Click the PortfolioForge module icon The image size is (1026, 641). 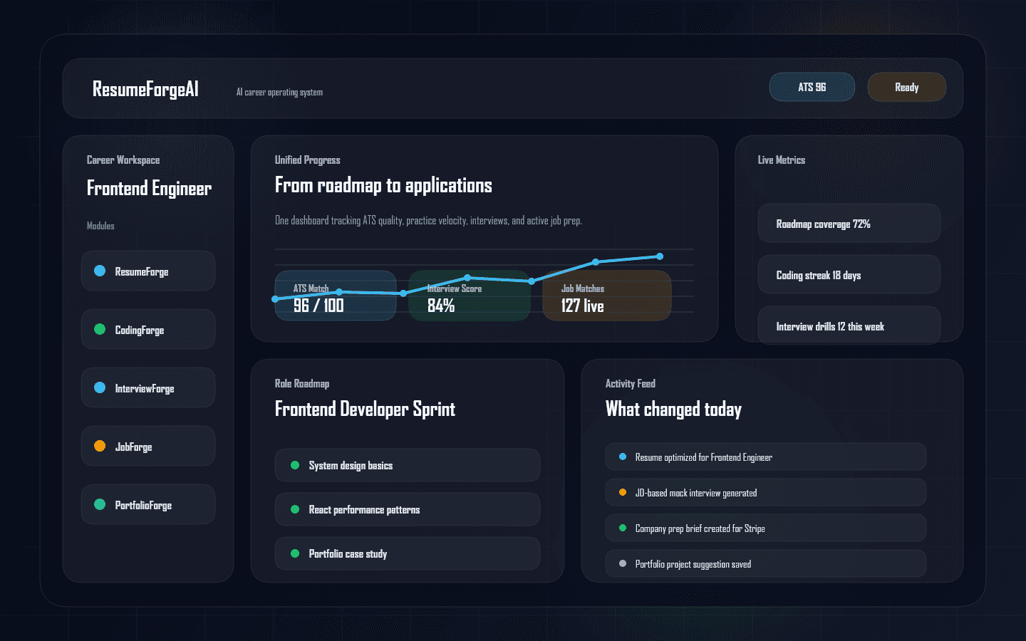100,504
